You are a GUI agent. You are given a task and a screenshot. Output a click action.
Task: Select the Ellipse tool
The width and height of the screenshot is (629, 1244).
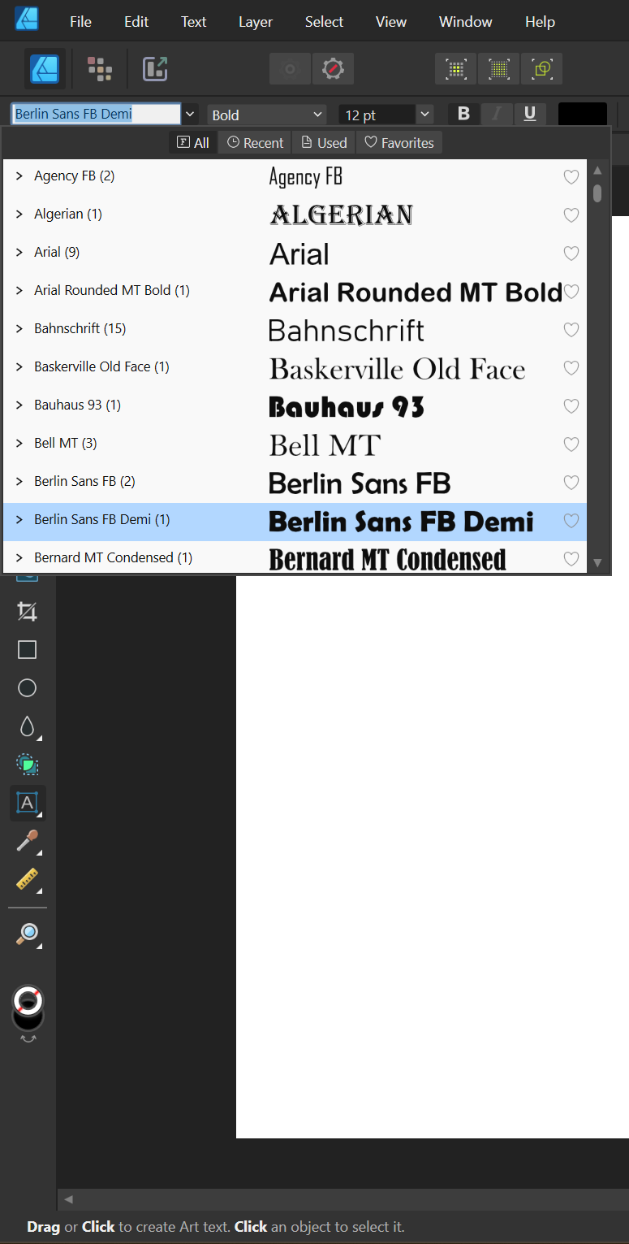(x=28, y=687)
